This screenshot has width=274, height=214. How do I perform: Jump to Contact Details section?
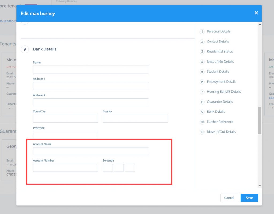click(x=218, y=41)
